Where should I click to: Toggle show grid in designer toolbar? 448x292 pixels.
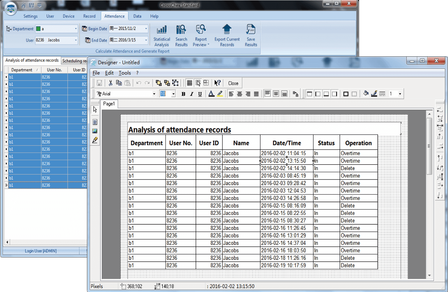tap(190, 83)
